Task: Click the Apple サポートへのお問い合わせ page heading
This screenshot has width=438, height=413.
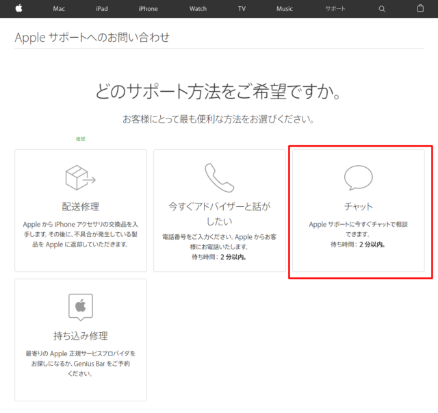Action: click(x=92, y=37)
